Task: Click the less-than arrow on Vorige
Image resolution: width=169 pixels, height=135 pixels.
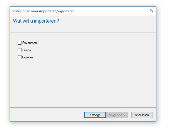Action: [90, 115]
